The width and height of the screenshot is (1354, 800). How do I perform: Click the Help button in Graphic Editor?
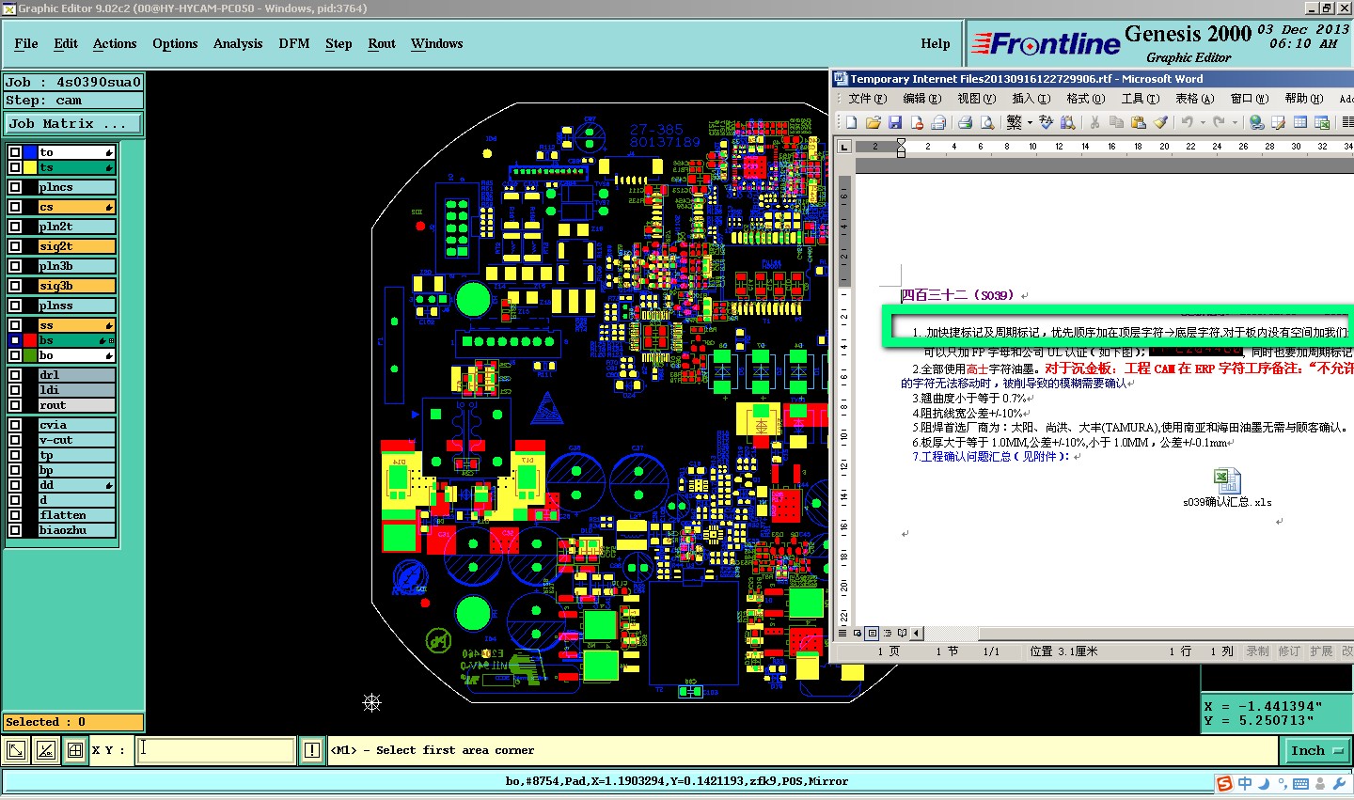click(x=936, y=43)
